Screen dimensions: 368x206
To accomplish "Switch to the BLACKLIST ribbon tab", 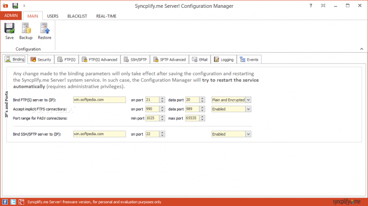I will pos(77,16).
